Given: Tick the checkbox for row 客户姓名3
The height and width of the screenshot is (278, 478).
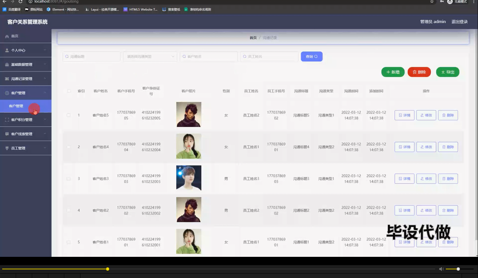Looking at the screenshot, I should pyautogui.click(x=69, y=178).
